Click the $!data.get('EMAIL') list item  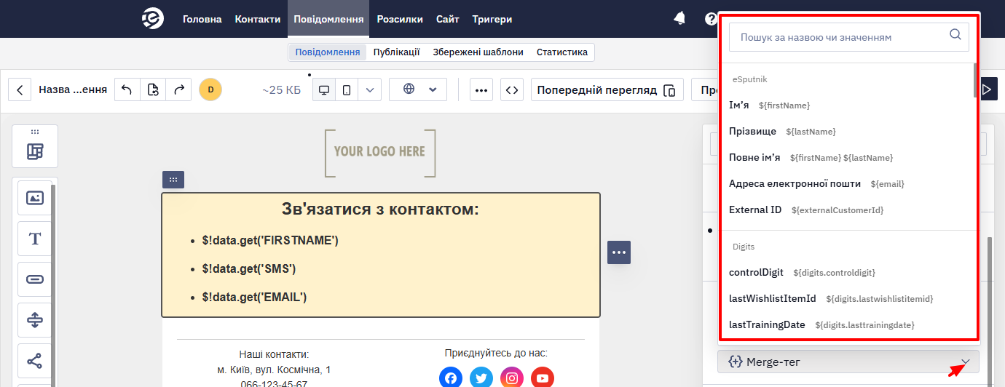(254, 297)
